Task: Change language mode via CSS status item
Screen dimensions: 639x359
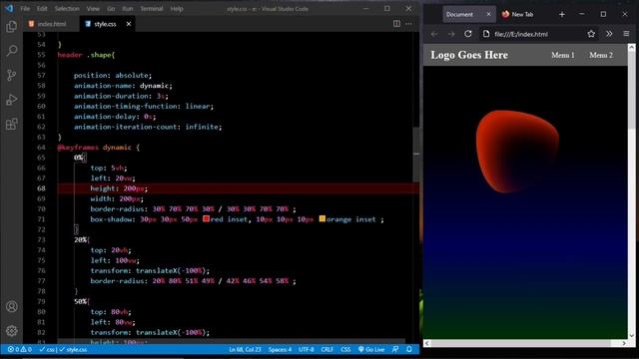Action: [345, 349]
